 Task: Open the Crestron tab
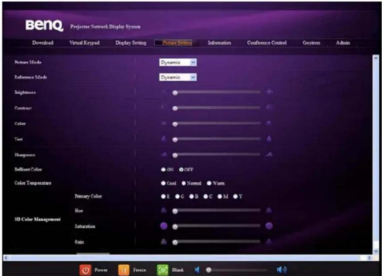click(x=311, y=43)
